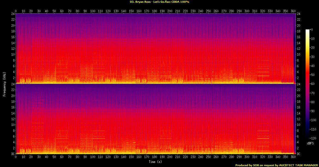
Task: Click the "Frequency (kHz)" axis label
Action: (x=4, y=84)
